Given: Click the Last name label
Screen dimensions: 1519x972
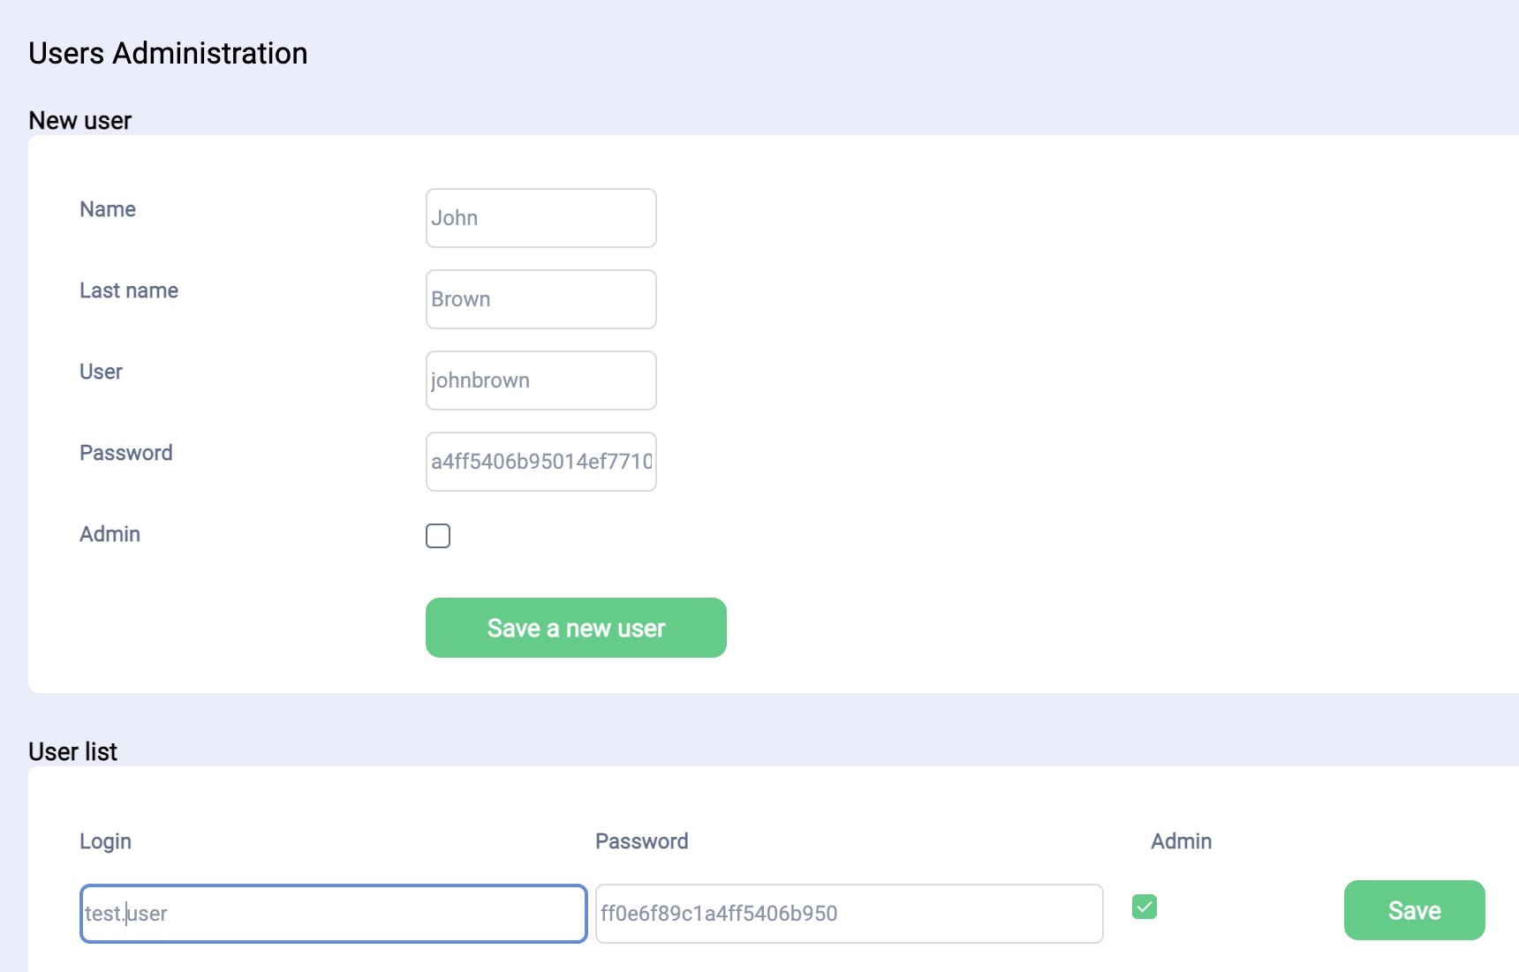Looking at the screenshot, I should 129,290.
